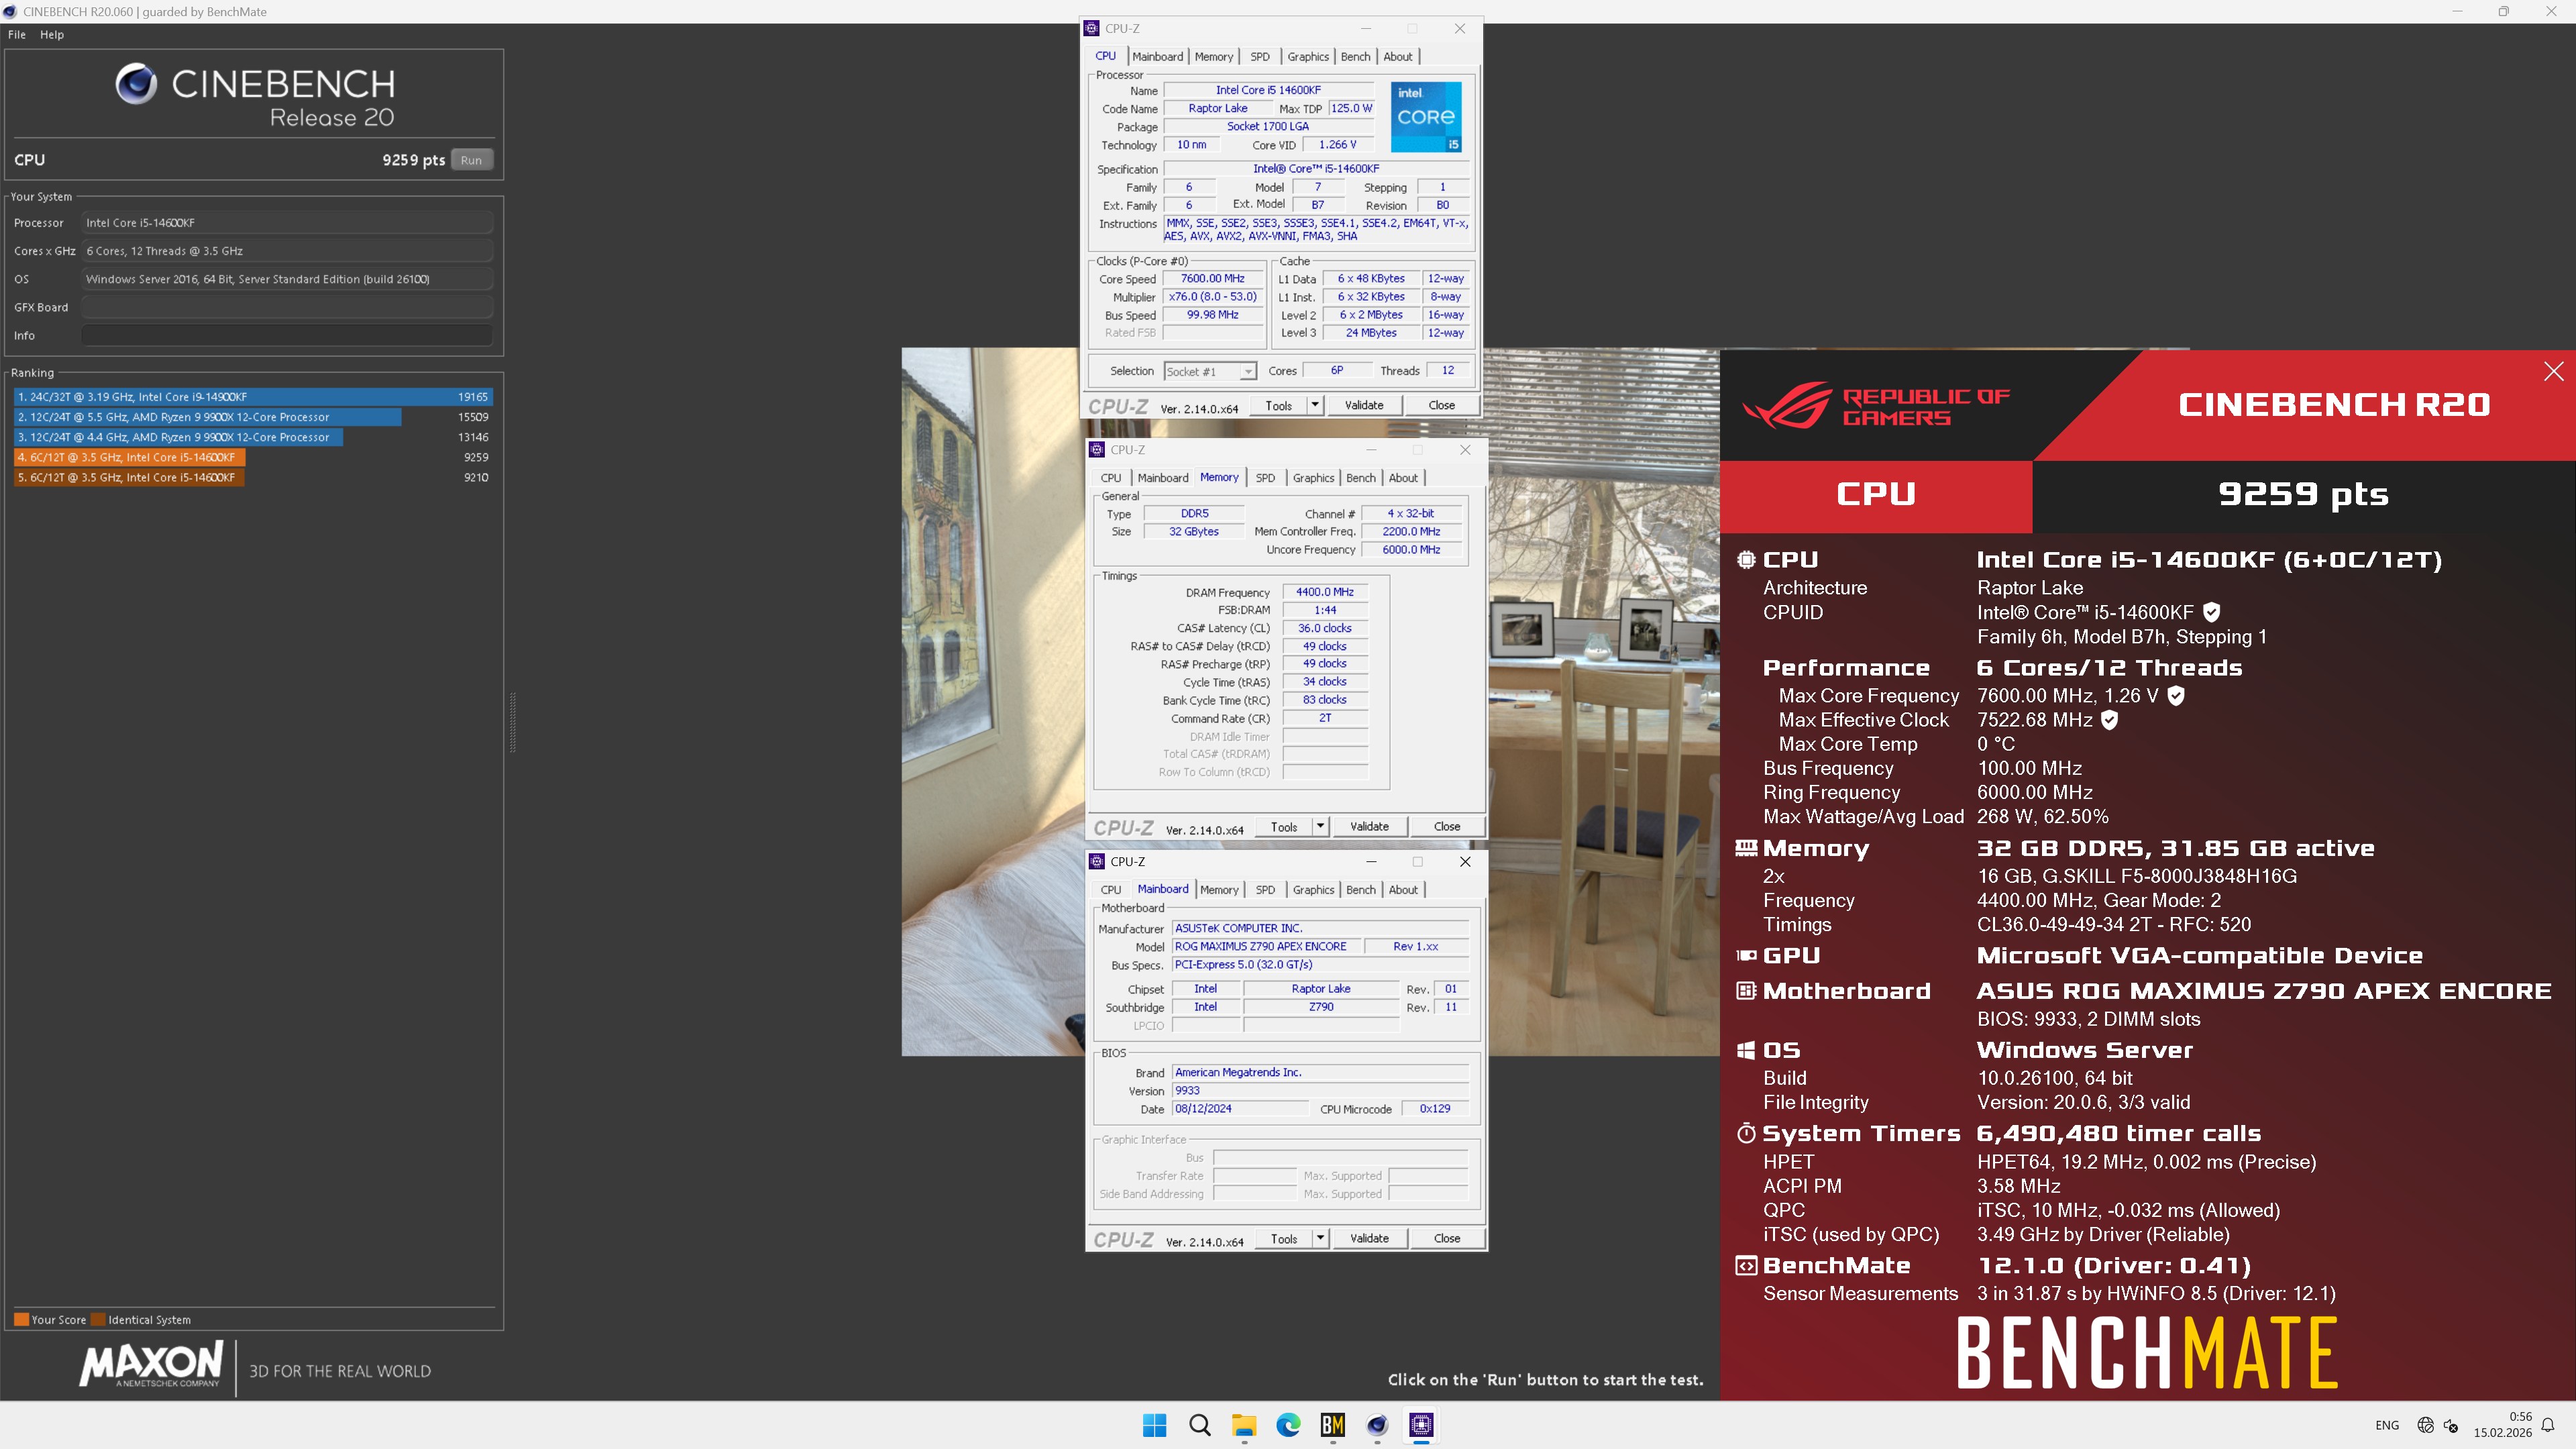Expand Tools dropdown arrow in top CPU-Z window

[1315, 405]
